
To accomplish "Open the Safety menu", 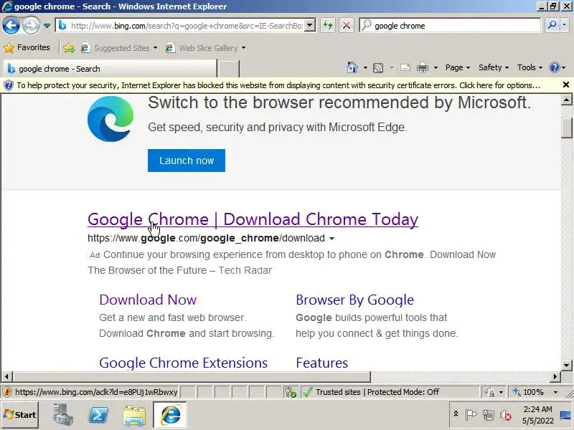I will pos(494,67).
